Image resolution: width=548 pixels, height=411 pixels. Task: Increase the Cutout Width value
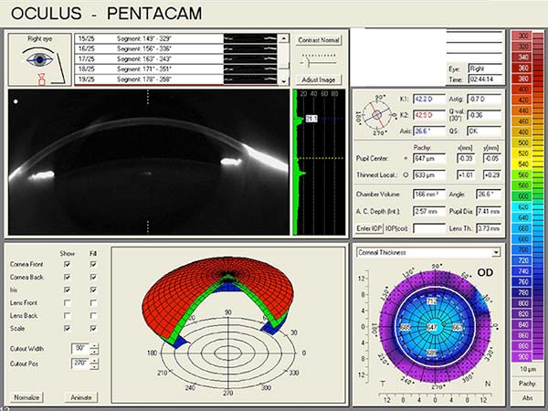coord(94,344)
